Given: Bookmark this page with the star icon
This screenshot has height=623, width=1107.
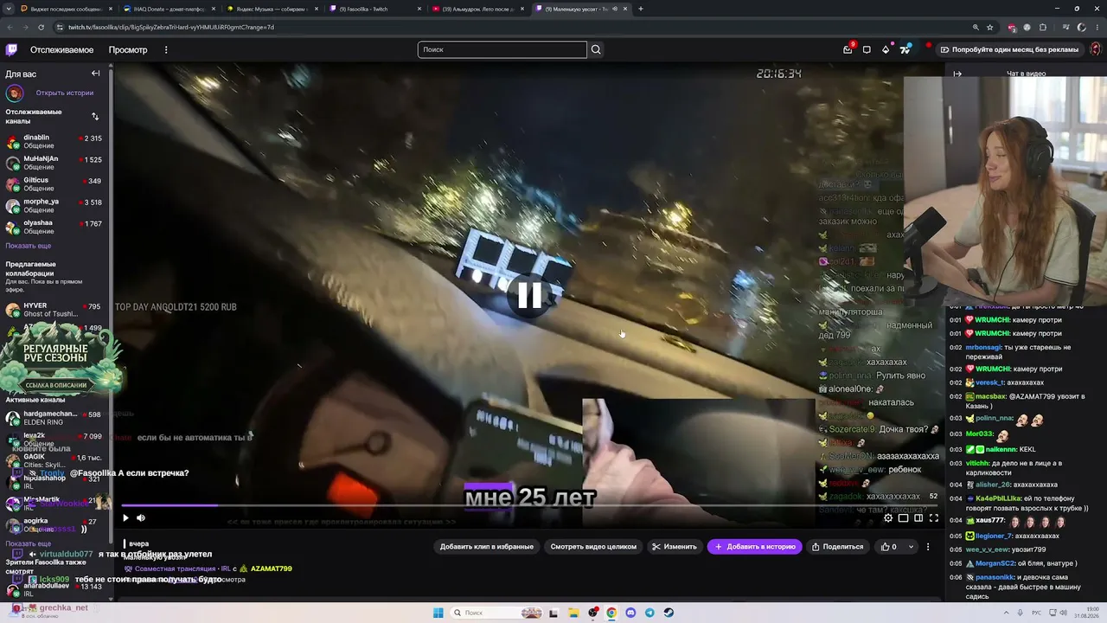Looking at the screenshot, I should (x=990, y=27).
